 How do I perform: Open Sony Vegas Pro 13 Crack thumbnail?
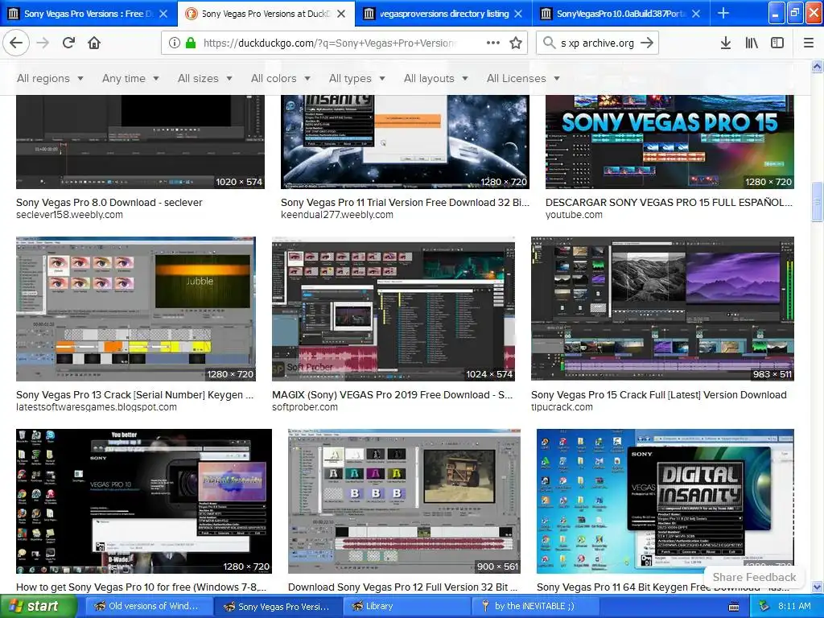[135, 309]
